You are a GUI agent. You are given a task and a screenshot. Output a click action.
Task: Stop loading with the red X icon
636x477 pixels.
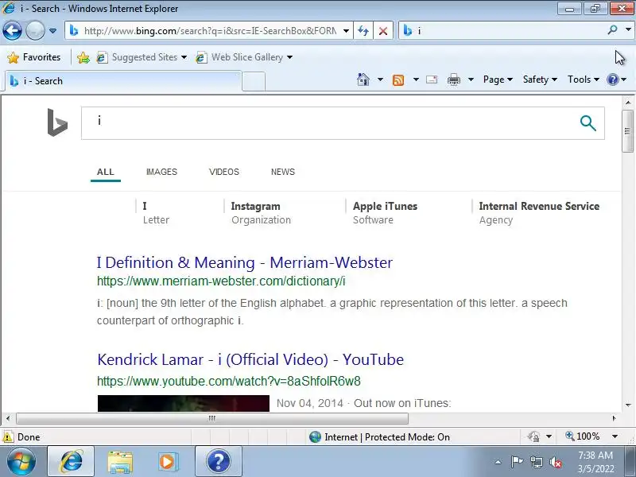coord(383,31)
